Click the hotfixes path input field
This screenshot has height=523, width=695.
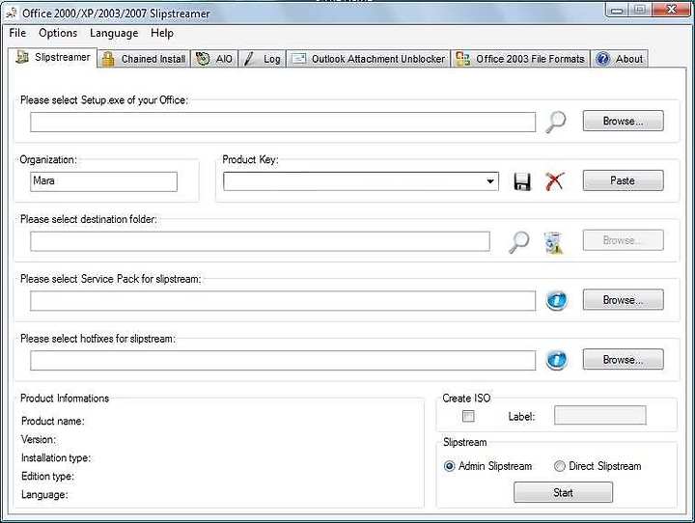(x=283, y=360)
